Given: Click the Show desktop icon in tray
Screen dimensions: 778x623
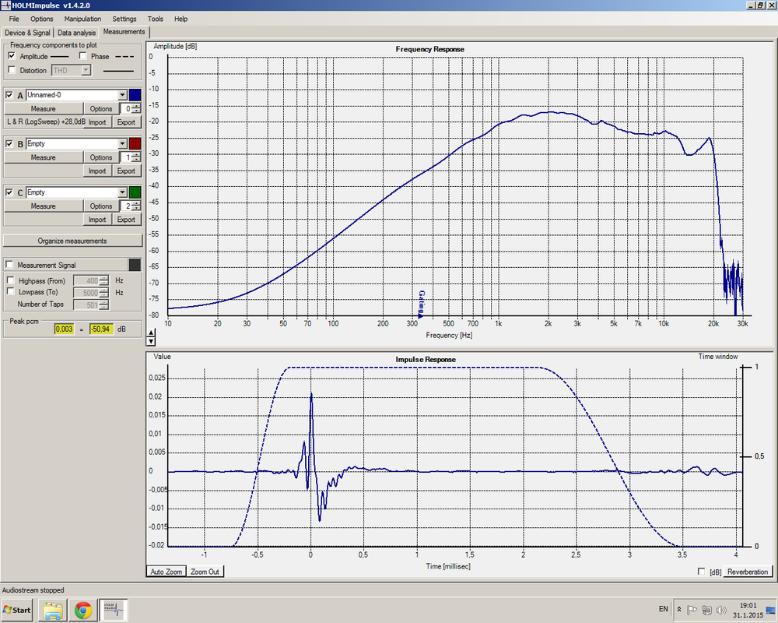Looking at the screenshot, I should click(x=770, y=610).
